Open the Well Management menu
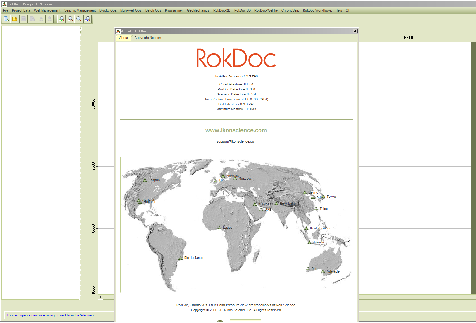 click(47, 10)
